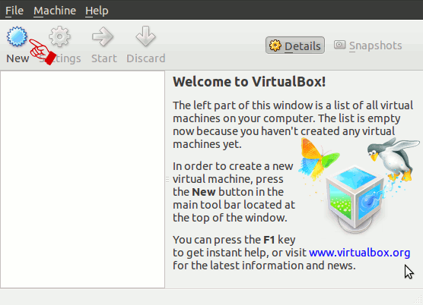
Task: Click the Discard down-arrow icon
Action: (145, 36)
